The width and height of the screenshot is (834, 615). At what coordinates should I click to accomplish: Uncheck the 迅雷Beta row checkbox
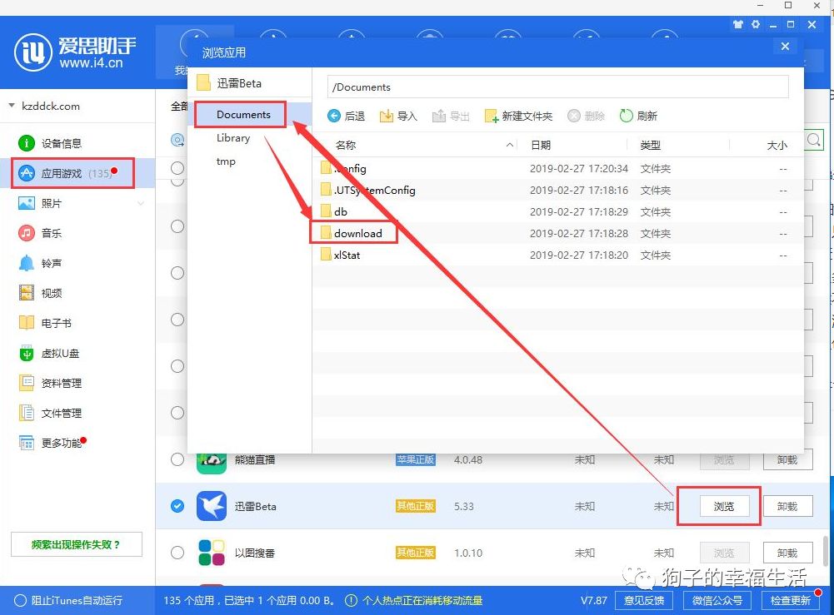click(x=177, y=506)
